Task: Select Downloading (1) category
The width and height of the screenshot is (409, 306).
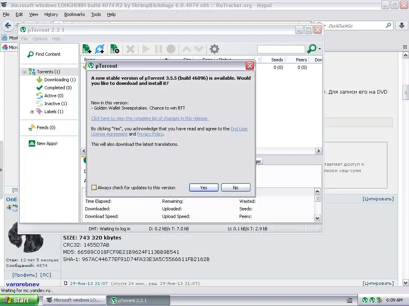Action: [x=60, y=80]
